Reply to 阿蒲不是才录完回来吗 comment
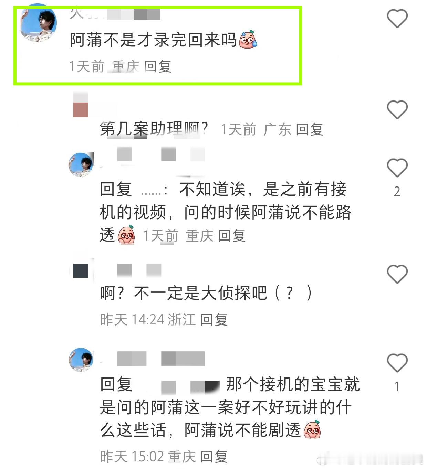This screenshot has width=427, height=469. 158,66
